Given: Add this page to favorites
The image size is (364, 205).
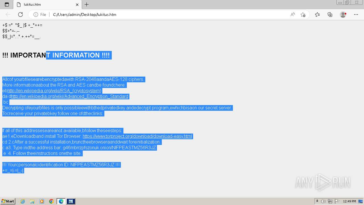Looking at the screenshot, I should click(x=303, y=15).
